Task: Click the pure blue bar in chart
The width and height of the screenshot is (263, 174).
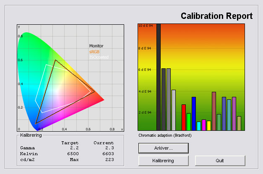Action: point(194,114)
